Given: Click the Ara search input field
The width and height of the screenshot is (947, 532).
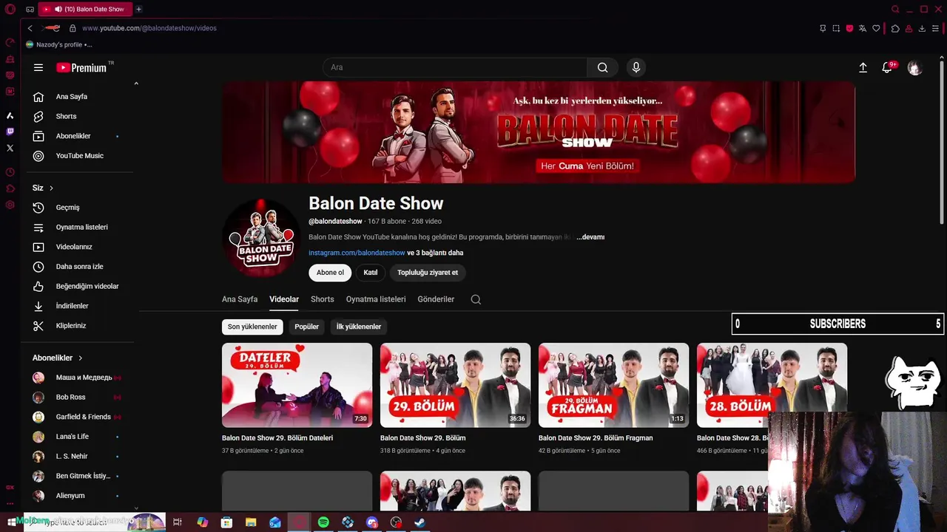Looking at the screenshot, I should 455,67.
